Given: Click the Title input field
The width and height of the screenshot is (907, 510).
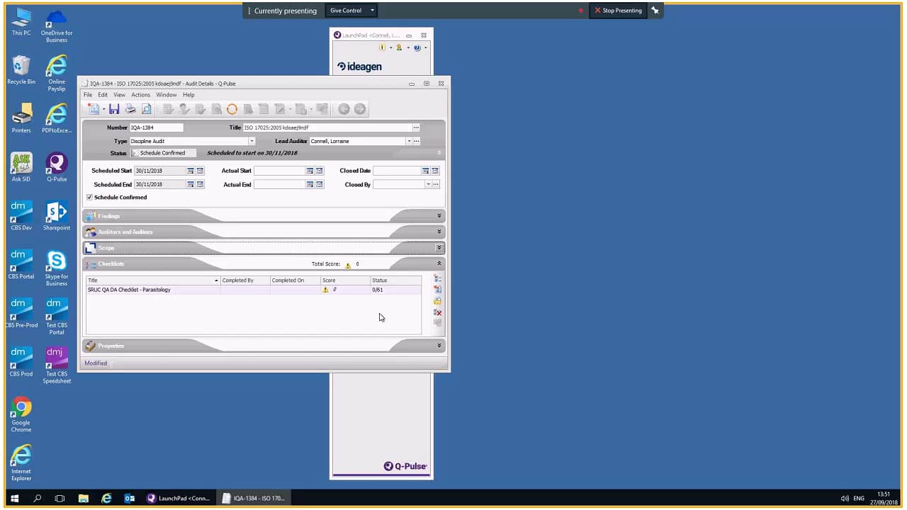Looking at the screenshot, I should (327, 127).
